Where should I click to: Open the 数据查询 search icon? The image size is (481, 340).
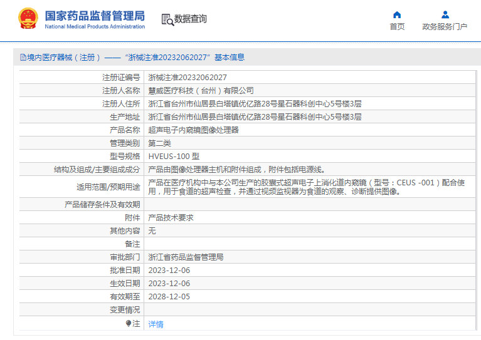point(167,19)
